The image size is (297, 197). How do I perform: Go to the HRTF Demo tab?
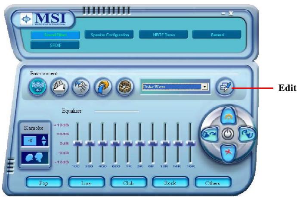pos(164,34)
